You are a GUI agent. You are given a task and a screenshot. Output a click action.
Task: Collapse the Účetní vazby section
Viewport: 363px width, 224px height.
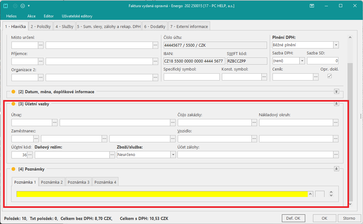point(336,104)
